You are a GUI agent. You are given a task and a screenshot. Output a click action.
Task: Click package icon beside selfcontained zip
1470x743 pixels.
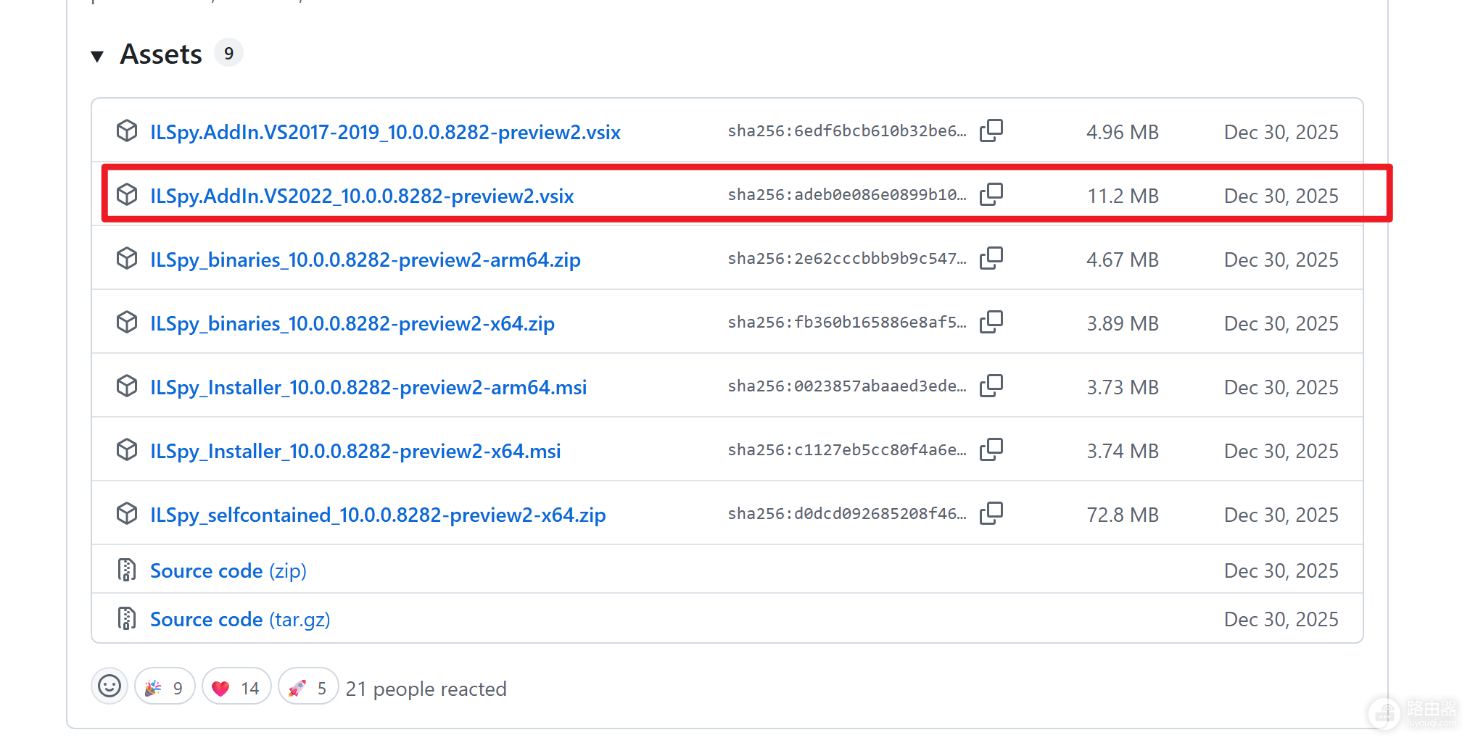pos(127,513)
